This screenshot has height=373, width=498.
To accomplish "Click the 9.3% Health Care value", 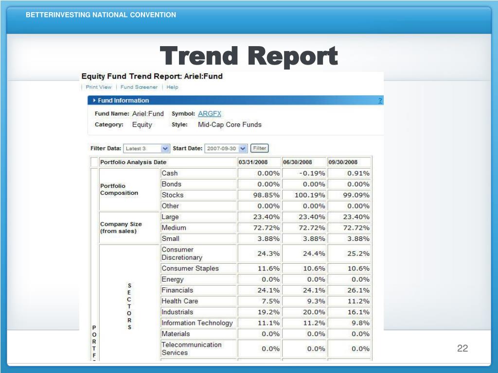I will [316, 301].
